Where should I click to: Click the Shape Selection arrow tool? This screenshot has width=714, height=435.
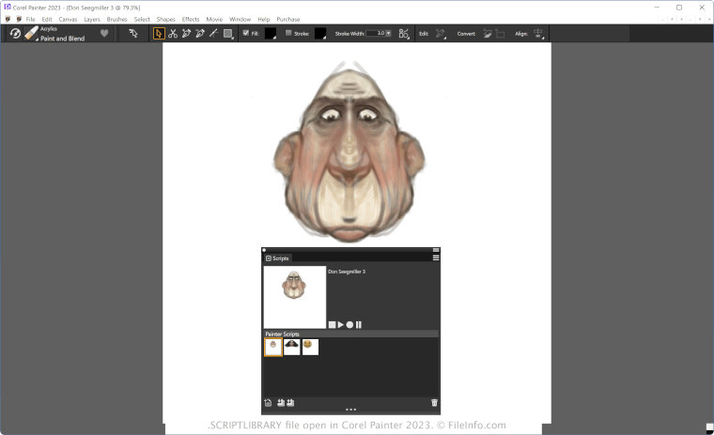point(159,33)
